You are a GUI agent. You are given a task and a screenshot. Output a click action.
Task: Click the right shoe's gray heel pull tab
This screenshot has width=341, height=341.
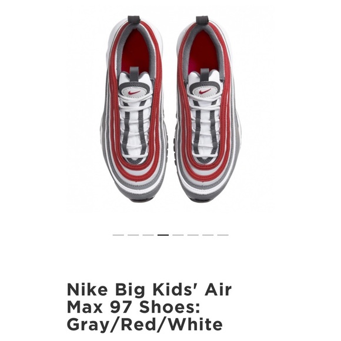[202, 19]
